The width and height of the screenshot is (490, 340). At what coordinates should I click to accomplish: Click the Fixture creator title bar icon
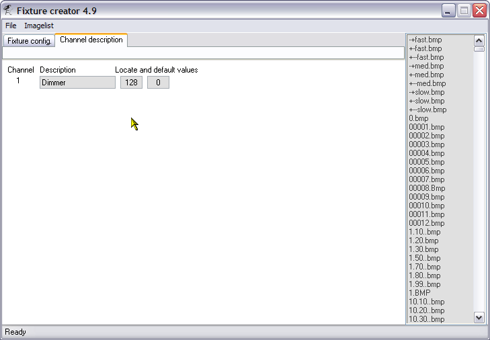[x=8, y=10]
